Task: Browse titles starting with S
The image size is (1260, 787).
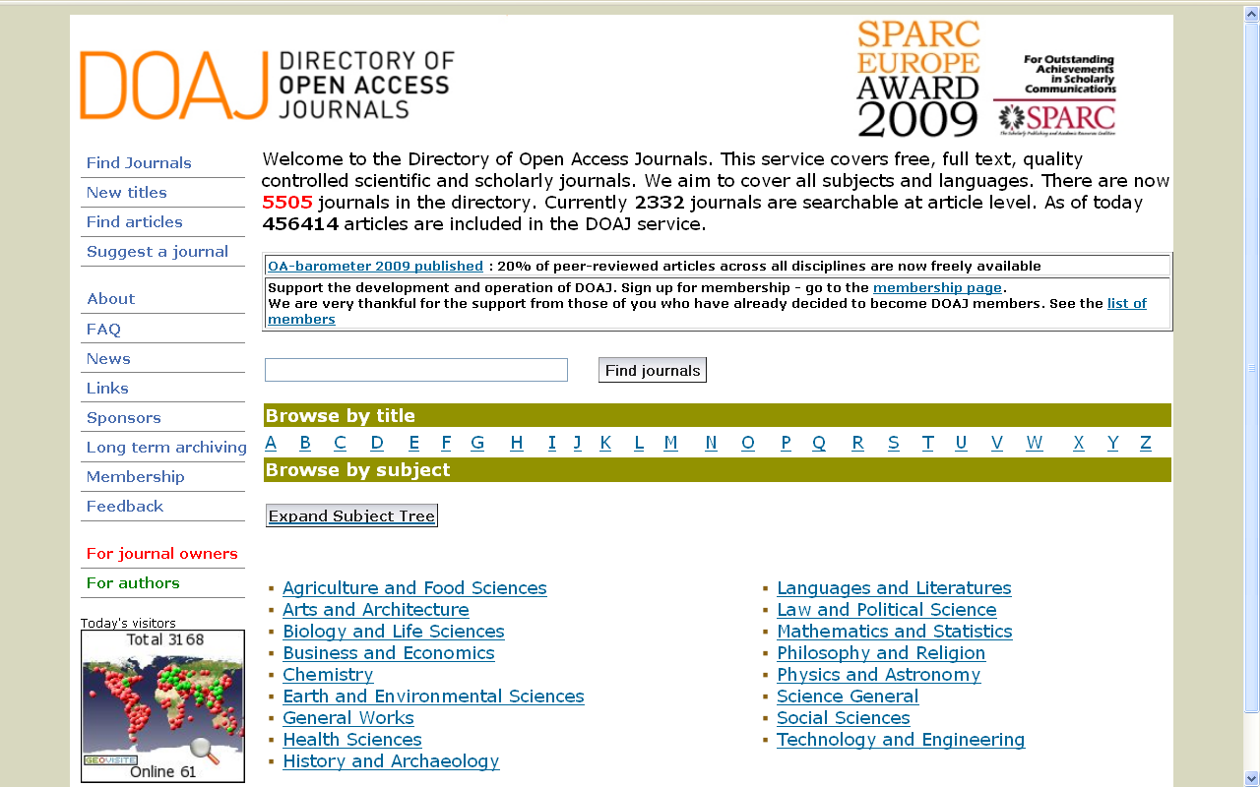Action: click(894, 443)
